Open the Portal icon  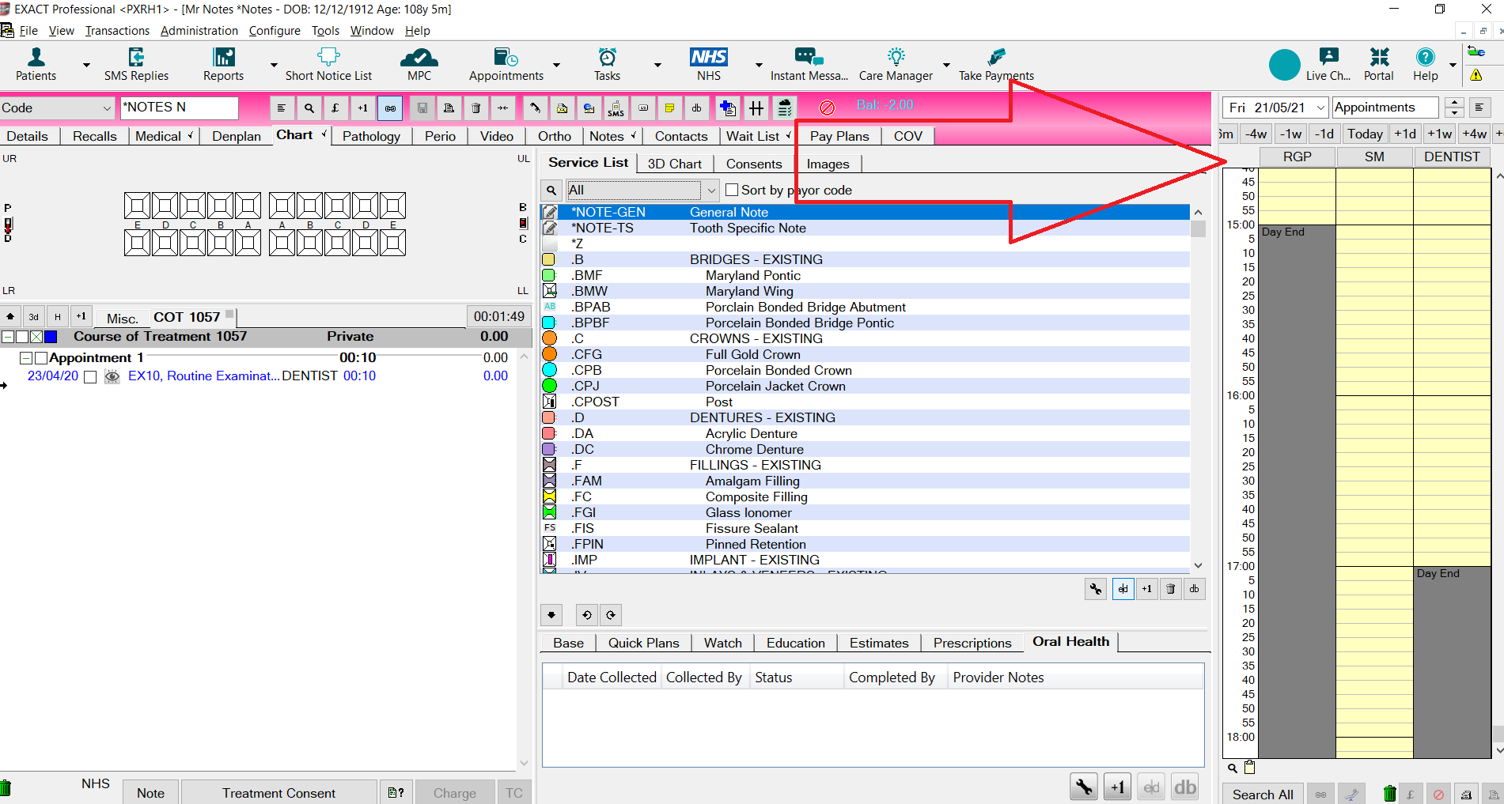point(1379,64)
